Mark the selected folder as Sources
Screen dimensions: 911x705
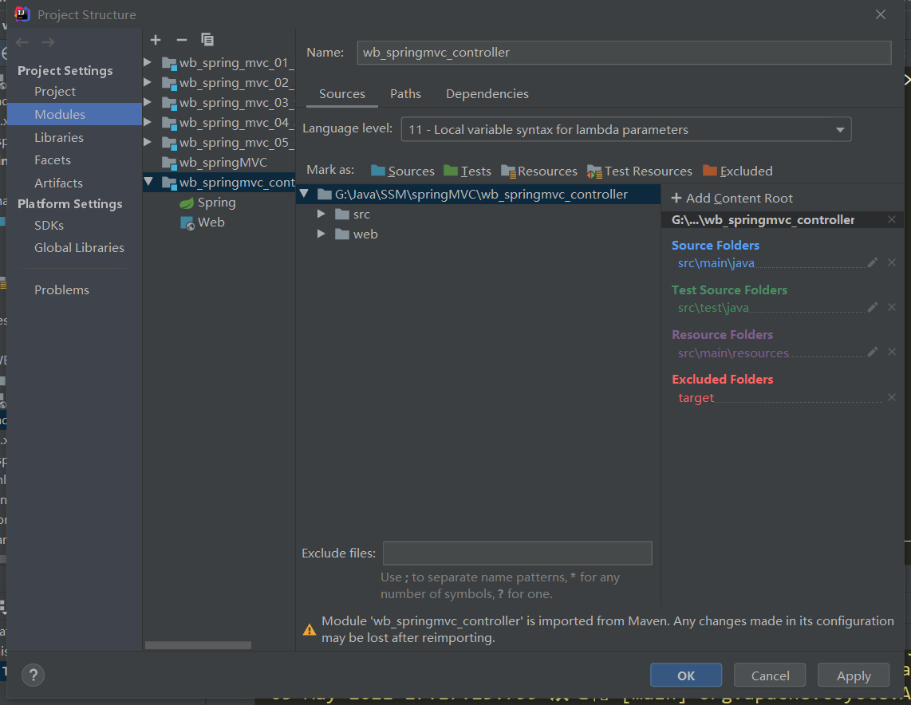[x=402, y=171]
